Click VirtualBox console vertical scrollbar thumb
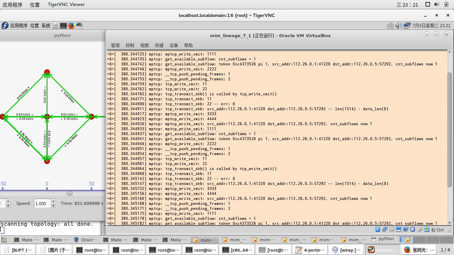 point(449,129)
